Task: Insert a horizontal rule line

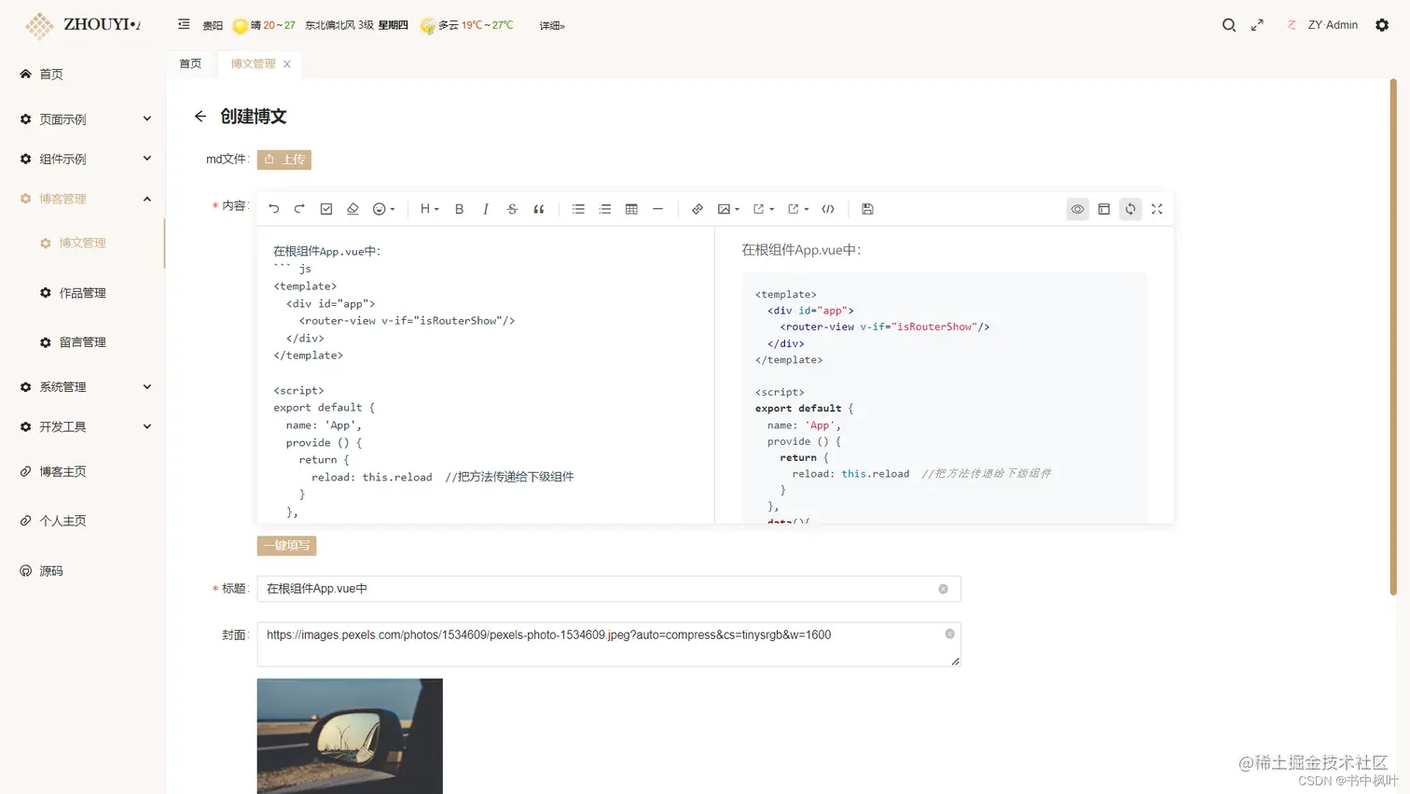Action: (657, 209)
